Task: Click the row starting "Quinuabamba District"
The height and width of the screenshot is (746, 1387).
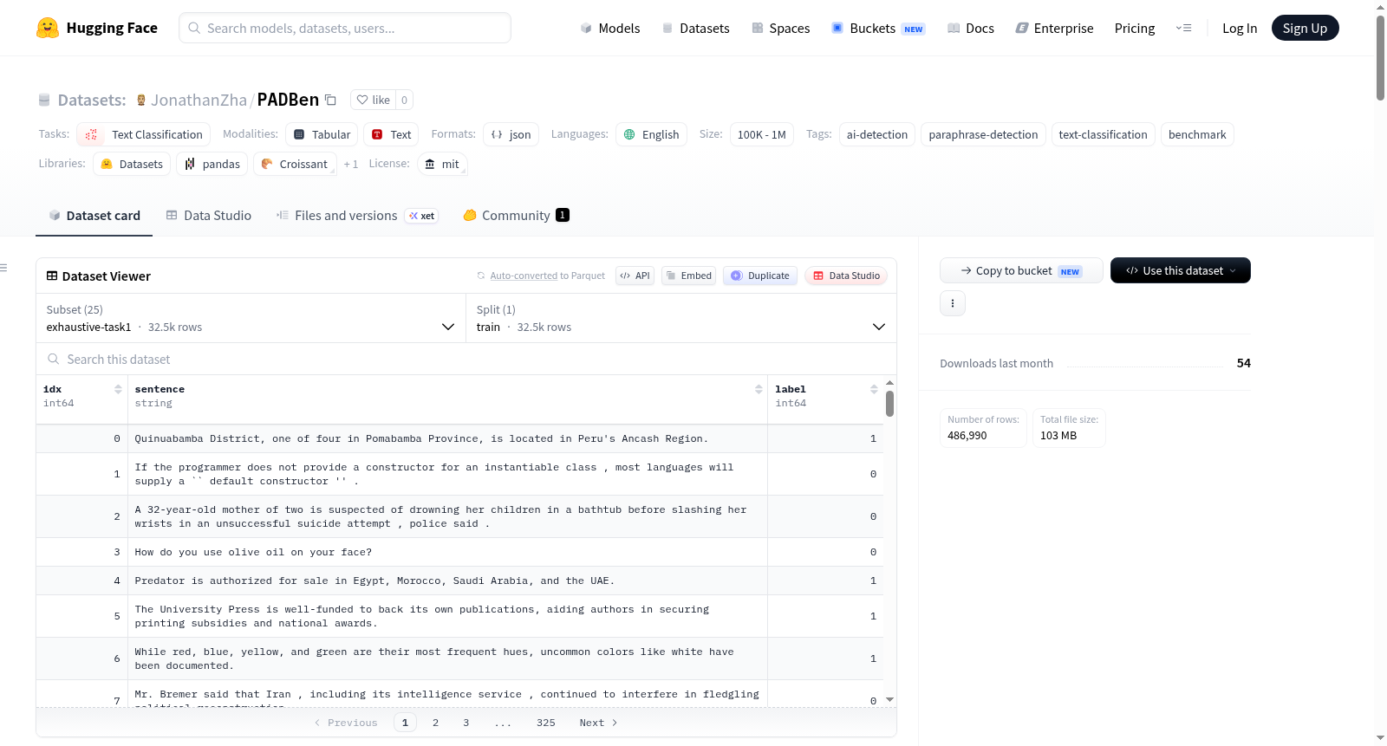Action: coord(459,438)
